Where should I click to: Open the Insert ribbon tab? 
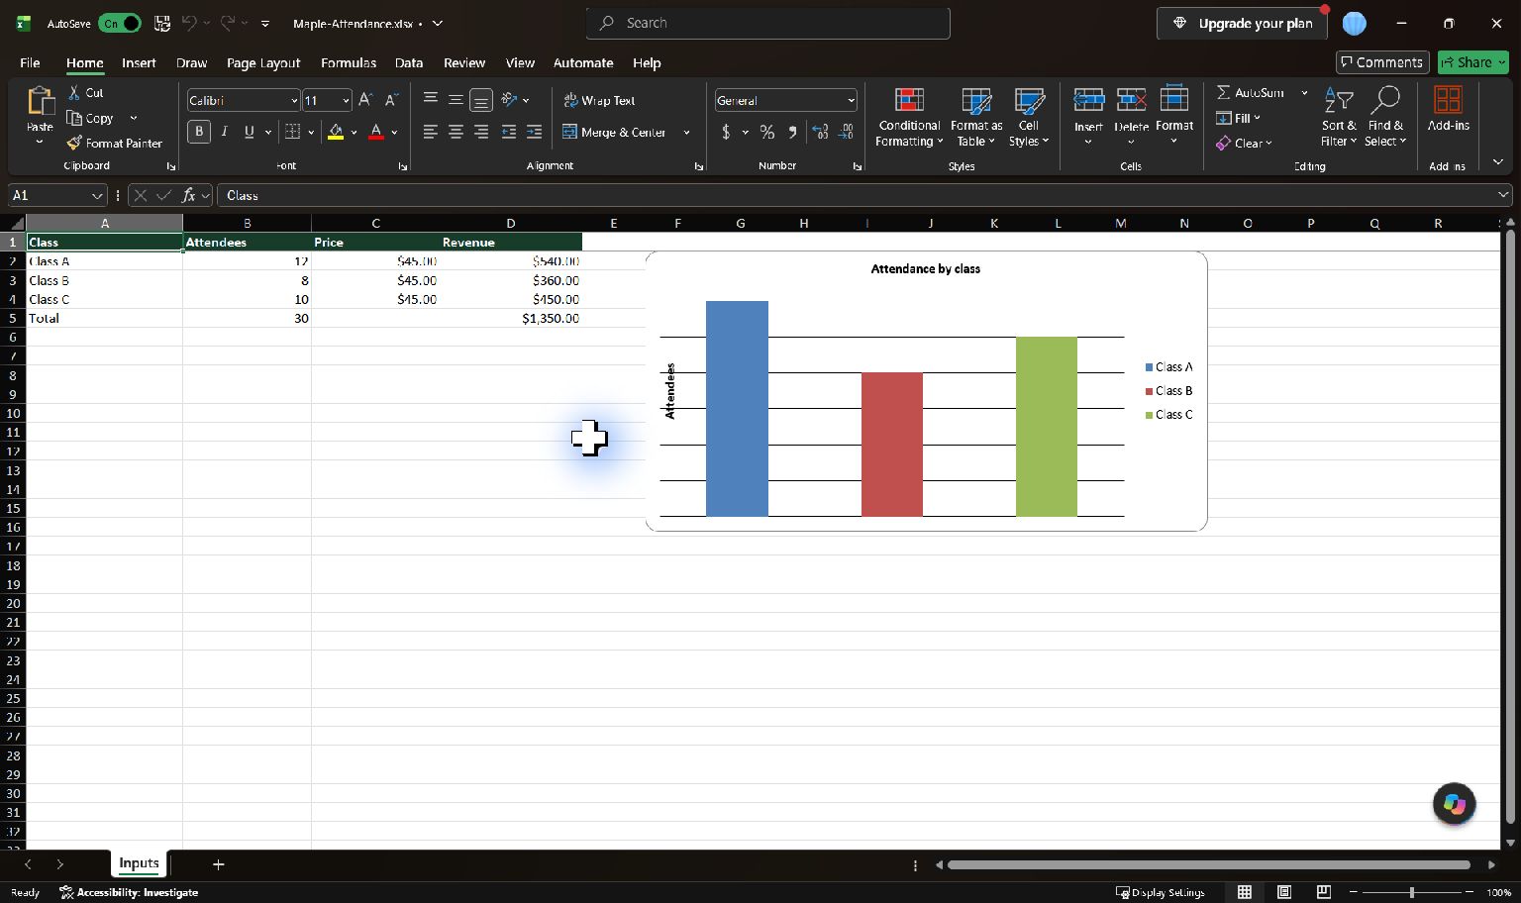click(139, 62)
